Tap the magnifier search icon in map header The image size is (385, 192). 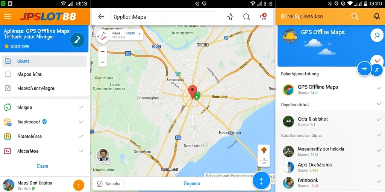pyautogui.click(x=246, y=16)
